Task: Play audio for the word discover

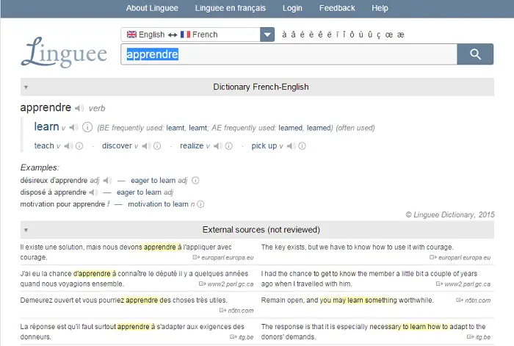Action: pos(146,146)
